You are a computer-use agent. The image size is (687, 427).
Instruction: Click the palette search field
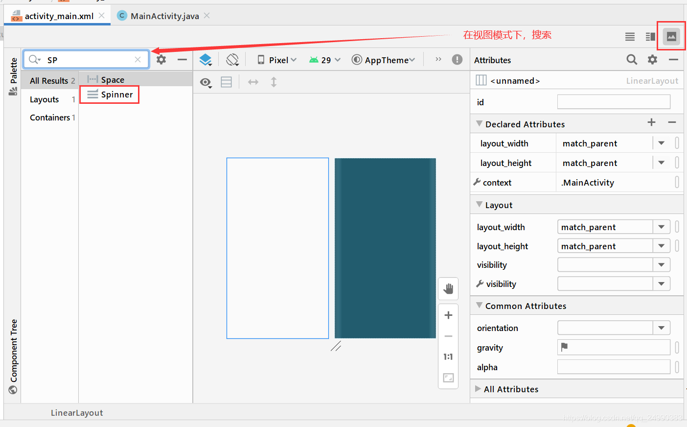(x=86, y=59)
